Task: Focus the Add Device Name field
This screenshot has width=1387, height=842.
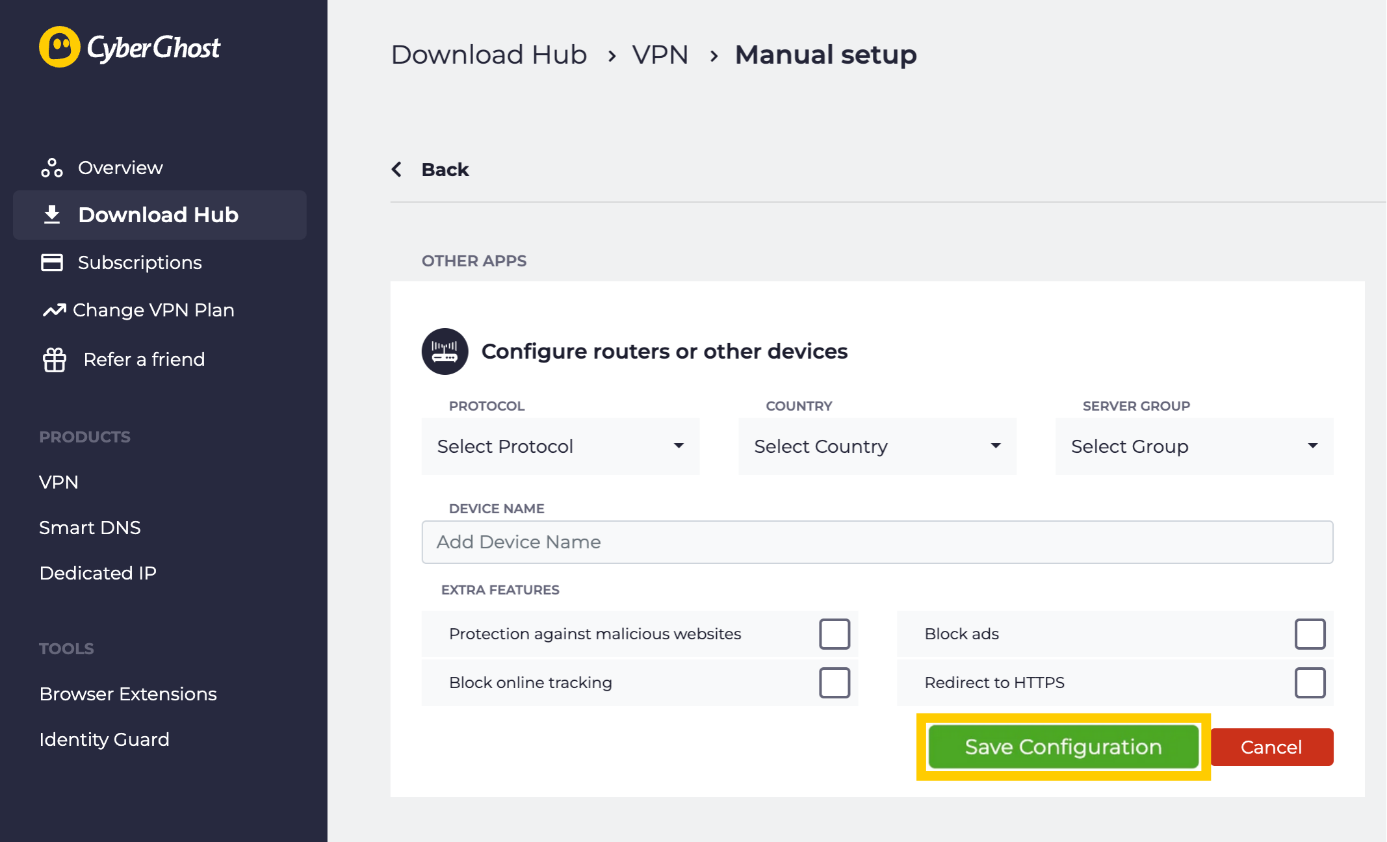Action: 877,542
